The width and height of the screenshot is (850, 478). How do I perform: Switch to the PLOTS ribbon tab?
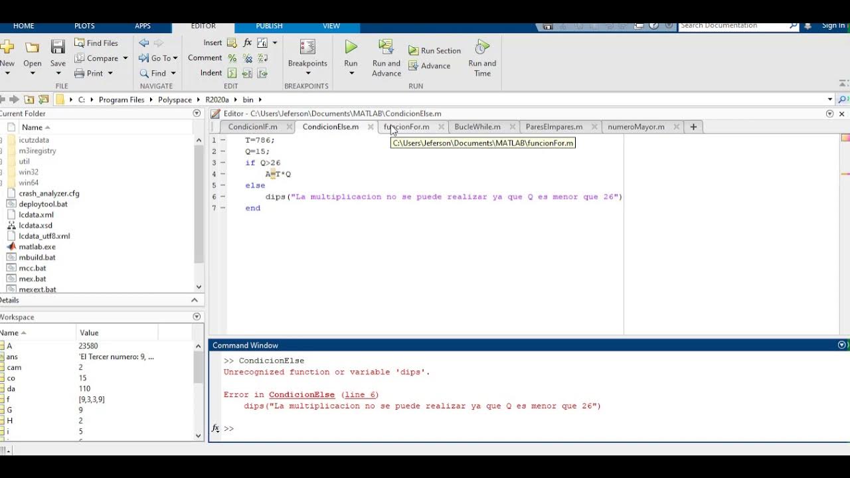click(84, 26)
